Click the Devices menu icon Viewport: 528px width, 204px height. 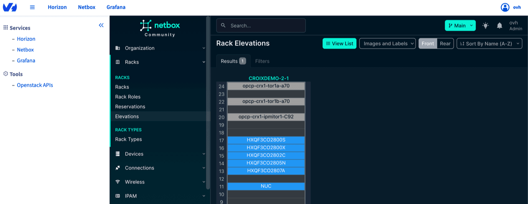(x=118, y=154)
